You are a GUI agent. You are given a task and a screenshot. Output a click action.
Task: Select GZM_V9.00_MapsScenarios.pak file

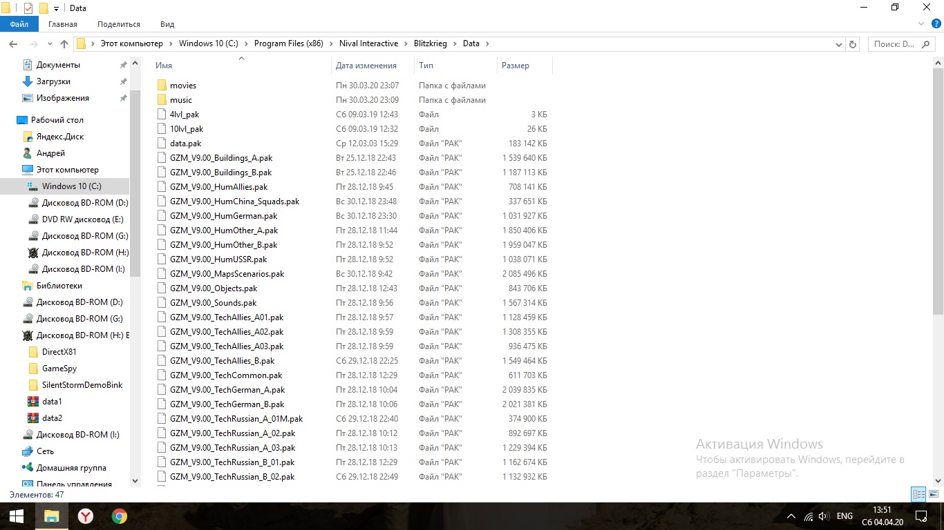pos(227,274)
